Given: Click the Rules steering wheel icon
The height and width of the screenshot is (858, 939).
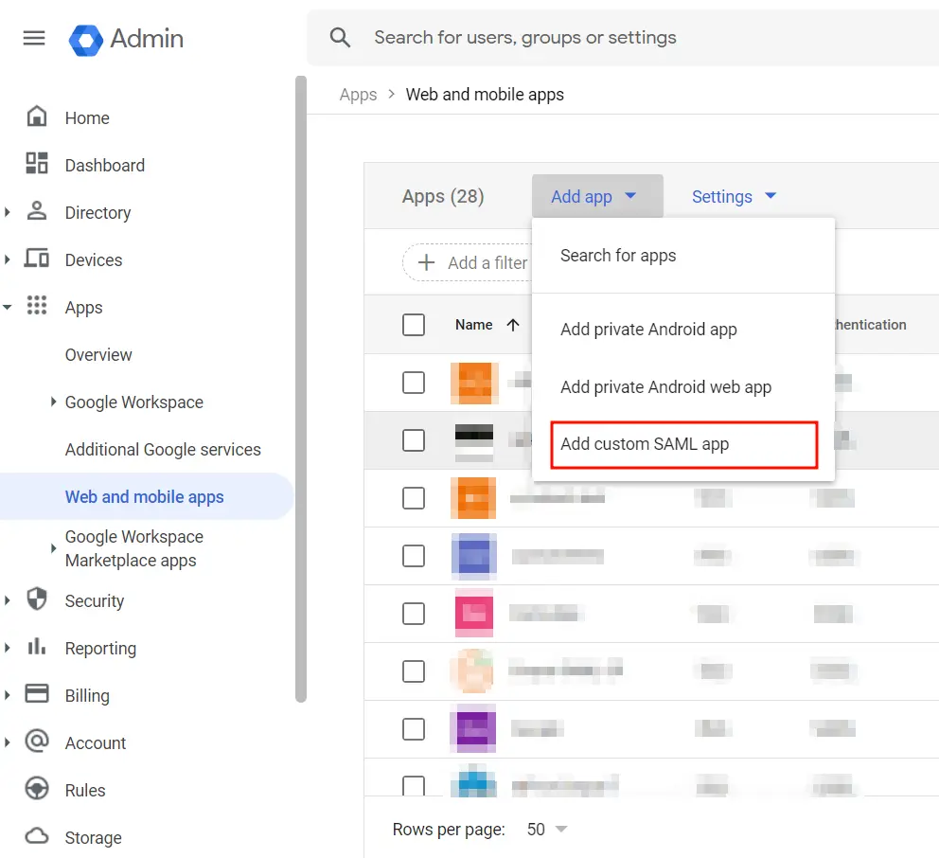Looking at the screenshot, I should click(37, 788).
